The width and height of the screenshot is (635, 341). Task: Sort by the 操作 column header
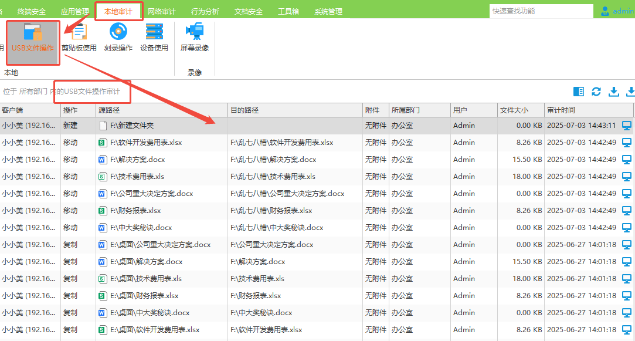[79, 110]
